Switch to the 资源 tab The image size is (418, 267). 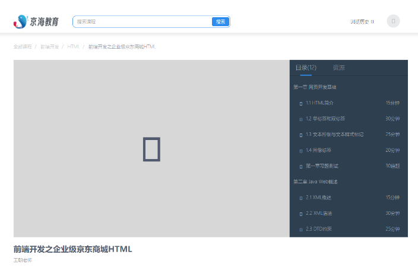(339, 68)
